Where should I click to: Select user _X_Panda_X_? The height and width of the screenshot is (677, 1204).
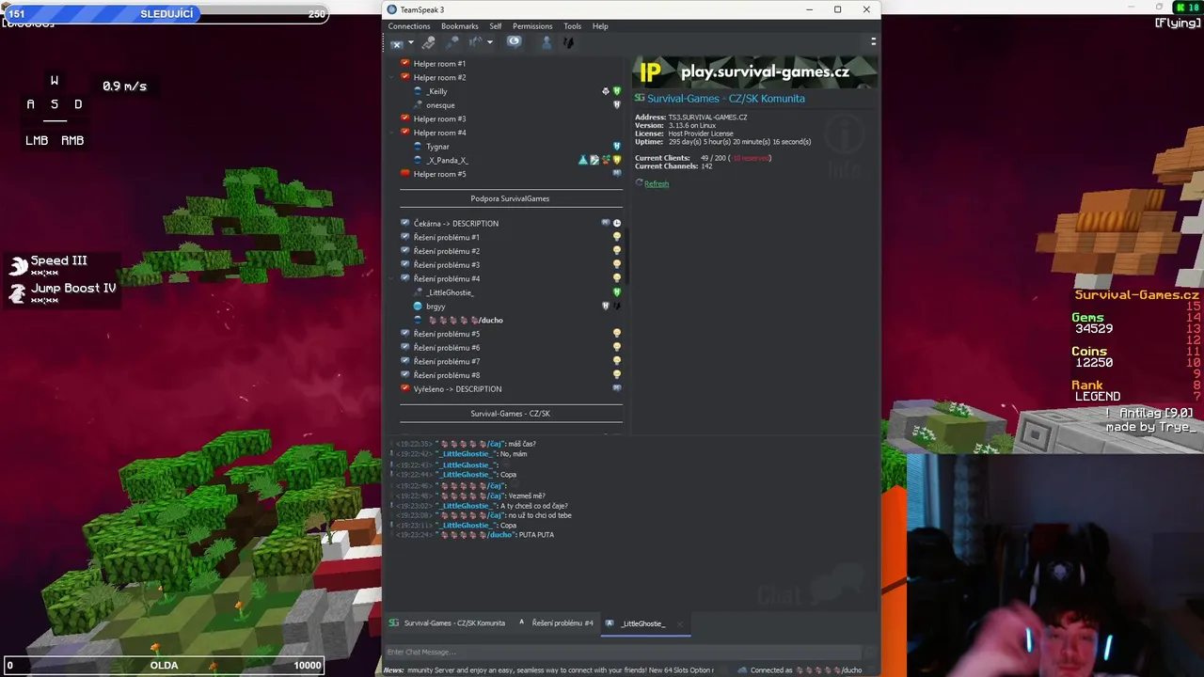pyautogui.click(x=447, y=161)
